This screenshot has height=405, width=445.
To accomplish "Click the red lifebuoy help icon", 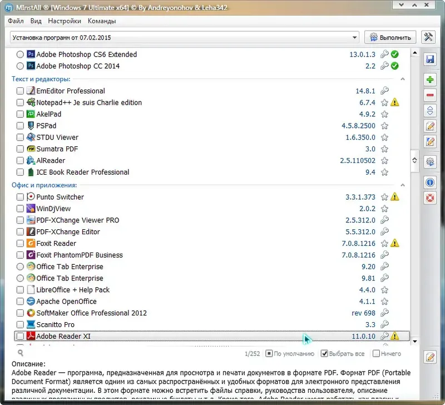I will (430, 197).
